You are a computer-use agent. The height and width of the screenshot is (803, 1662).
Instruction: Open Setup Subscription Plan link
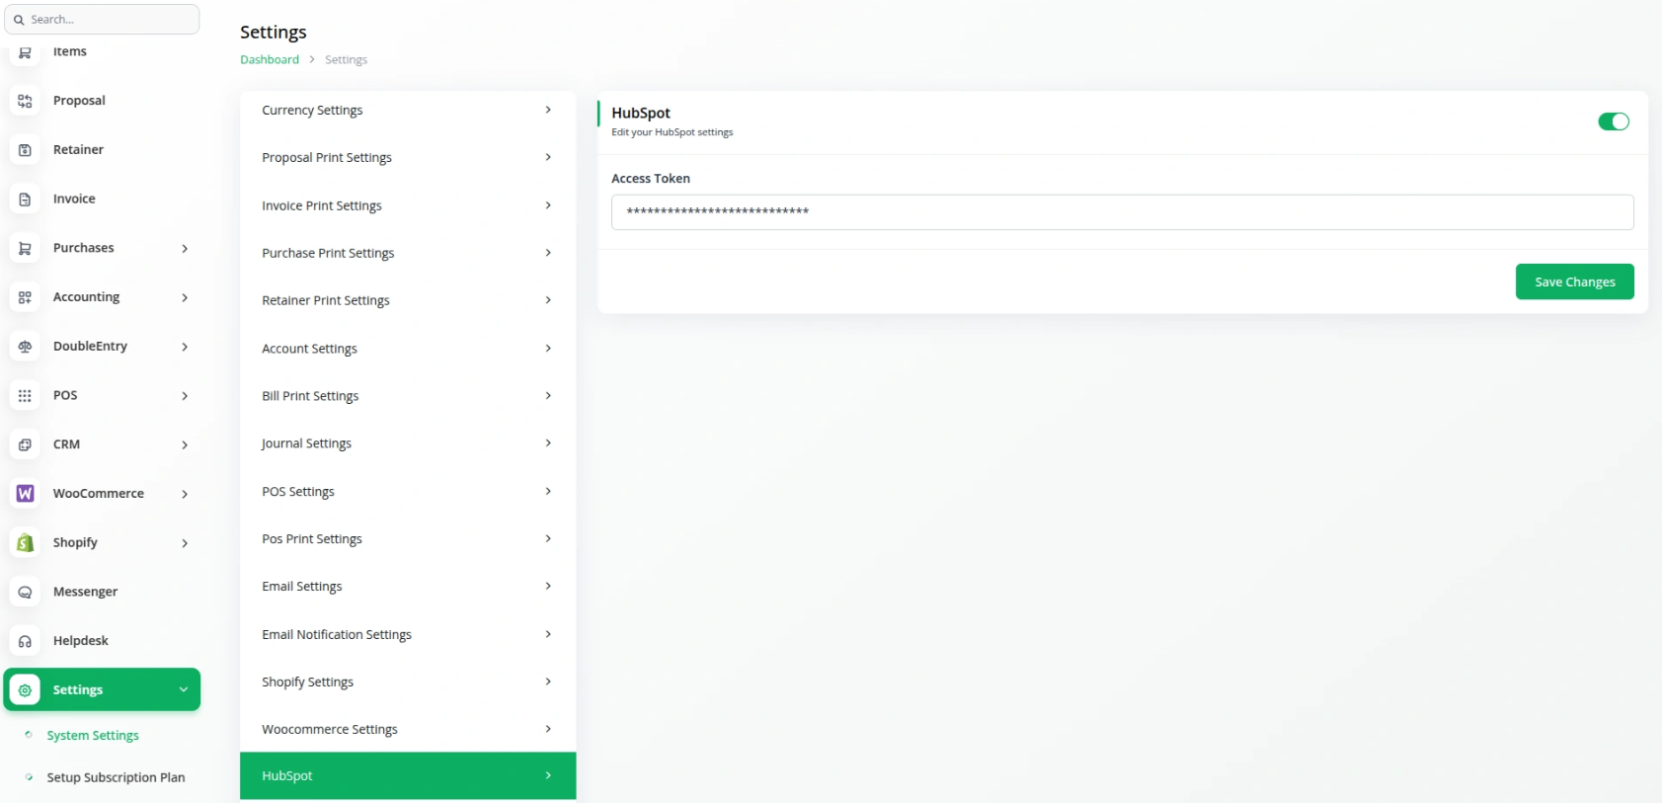[116, 777]
